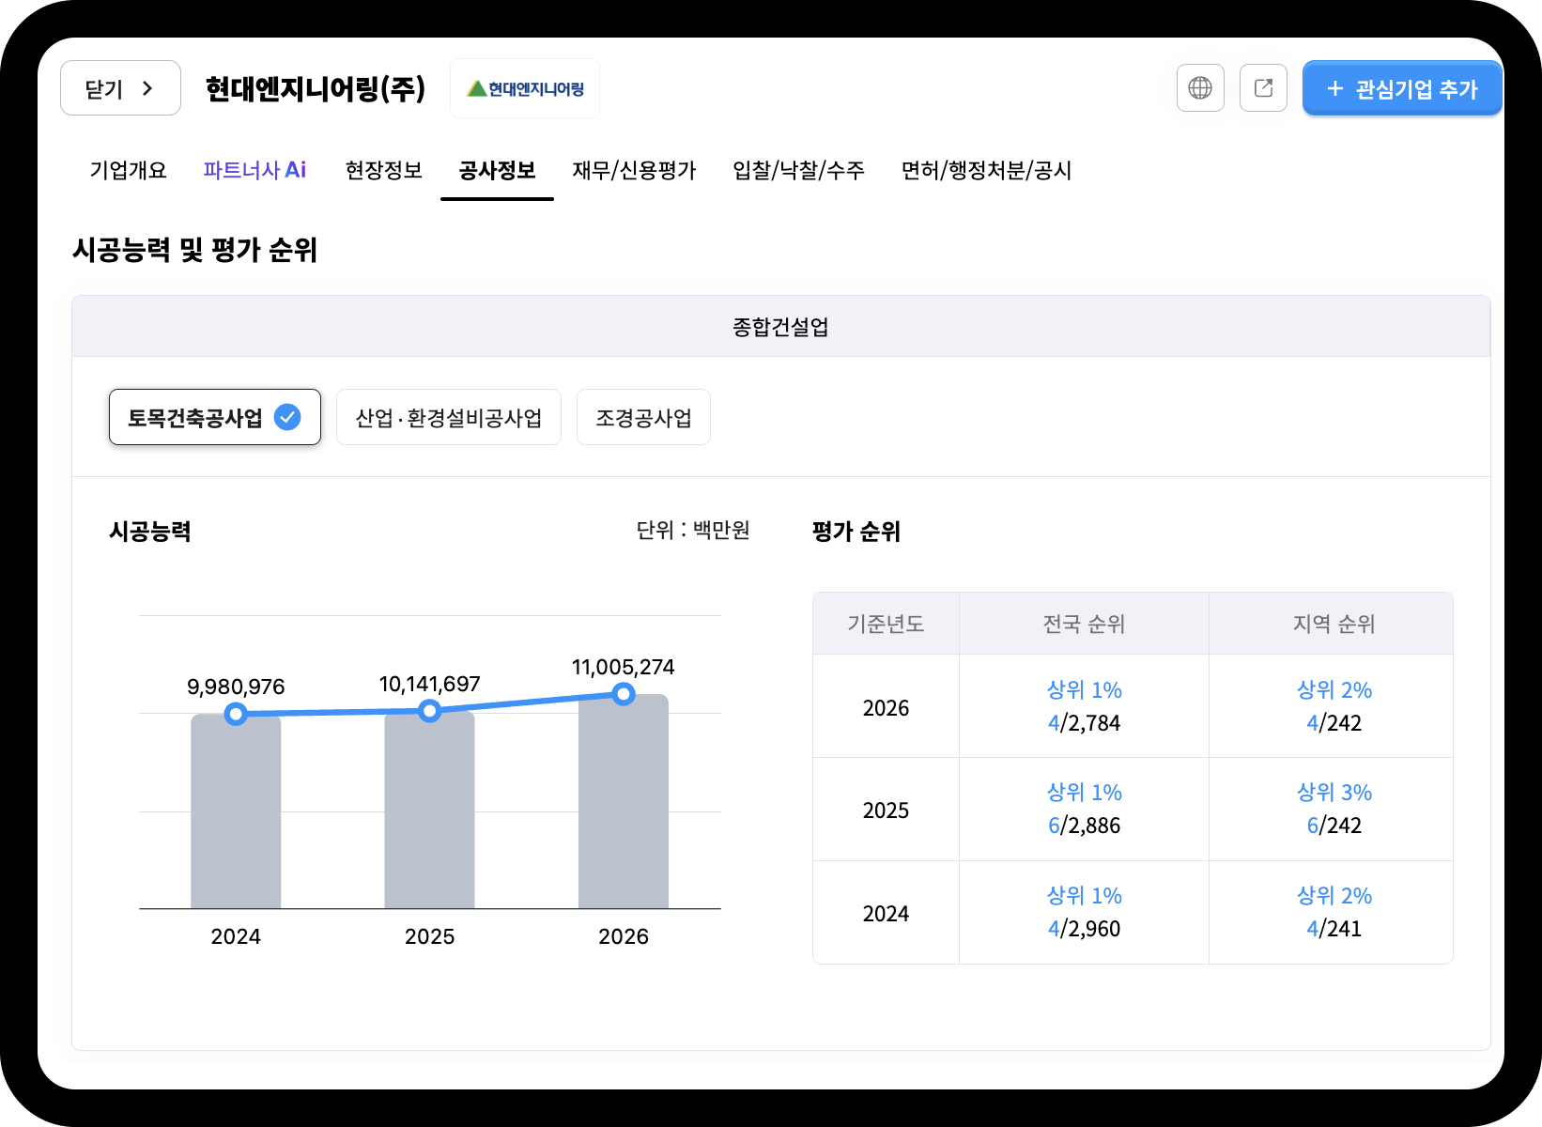The width and height of the screenshot is (1542, 1127).
Task: Click the 2024 chart data point
Action: 236,715
